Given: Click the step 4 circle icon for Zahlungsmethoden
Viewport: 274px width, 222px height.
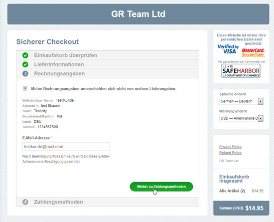Looking at the screenshot, I should coord(25,202).
